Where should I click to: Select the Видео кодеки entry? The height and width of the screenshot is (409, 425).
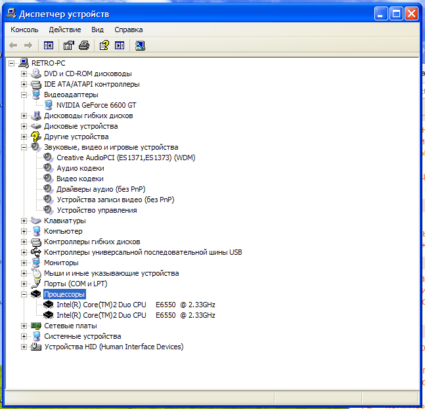click(80, 179)
